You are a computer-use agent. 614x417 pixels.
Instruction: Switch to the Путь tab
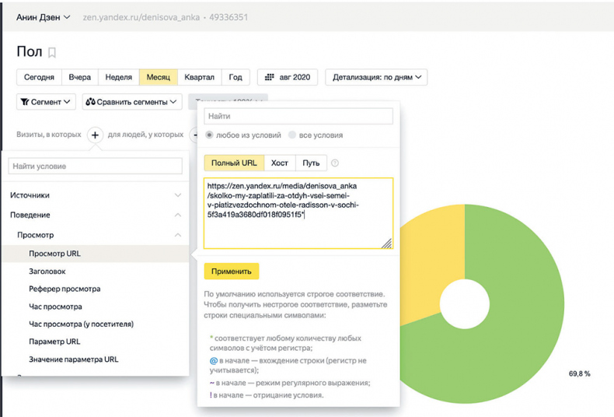pyautogui.click(x=311, y=163)
